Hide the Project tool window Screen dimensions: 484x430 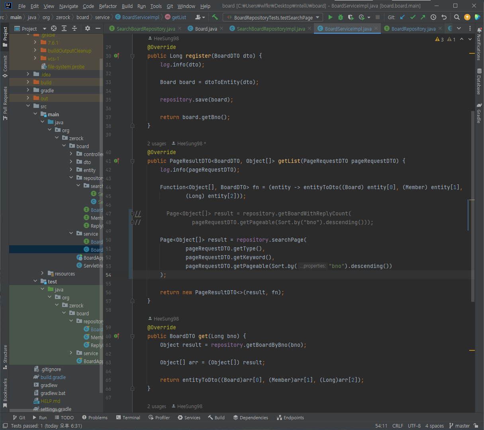(x=98, y=28)
